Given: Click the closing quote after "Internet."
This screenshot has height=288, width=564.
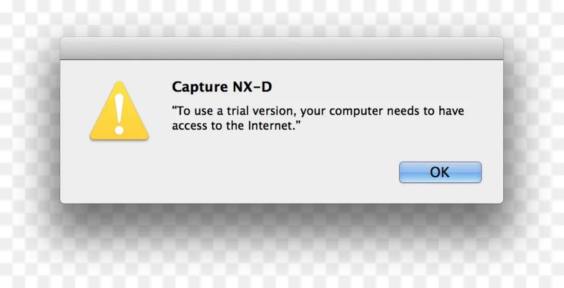Looking at the screenshot, I should click(298, 122).
